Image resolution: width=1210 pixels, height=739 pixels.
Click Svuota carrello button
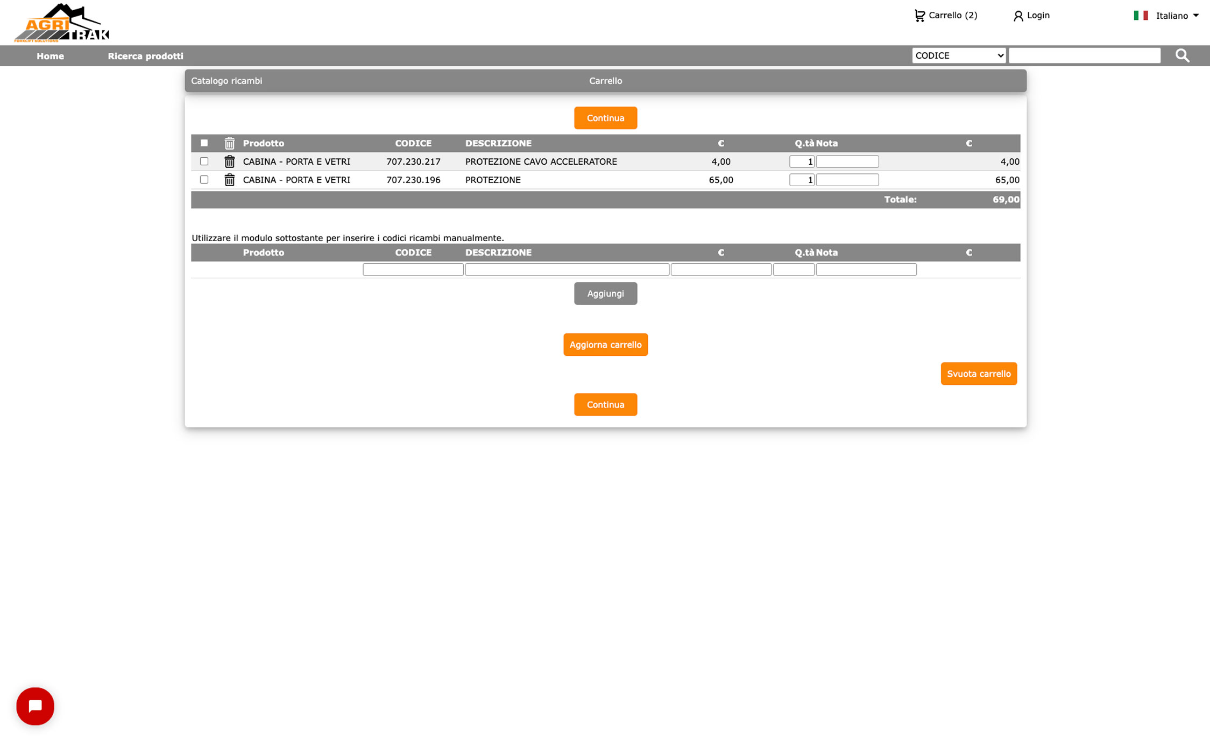coord(979,374)
